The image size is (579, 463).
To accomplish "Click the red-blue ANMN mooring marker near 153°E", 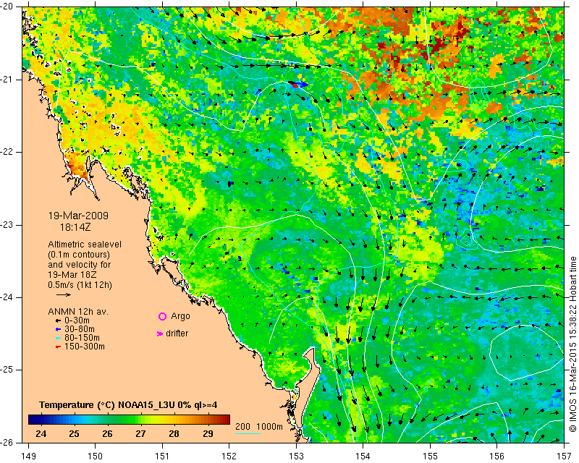I will [x=298, y=85].
